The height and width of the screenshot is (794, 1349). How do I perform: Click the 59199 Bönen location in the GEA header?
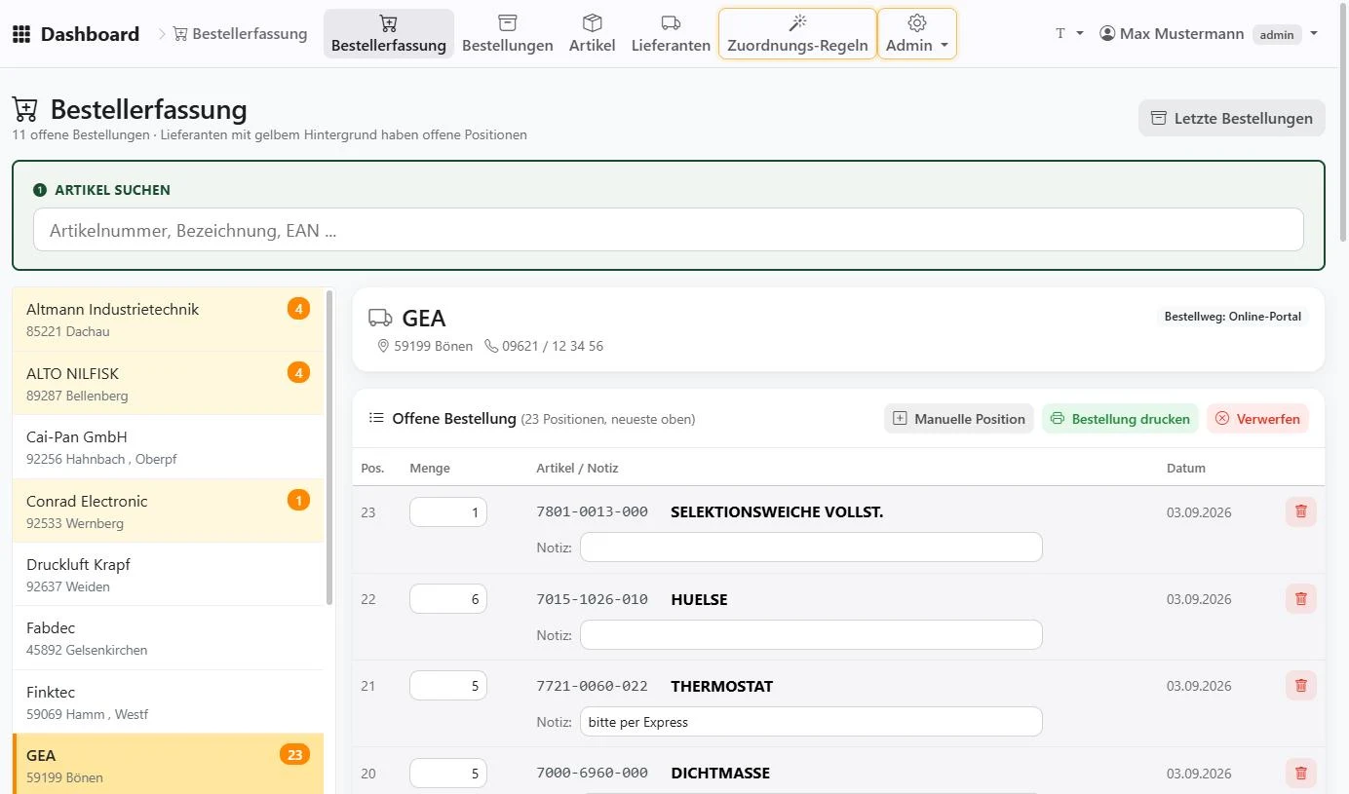(x=433, y=346)
